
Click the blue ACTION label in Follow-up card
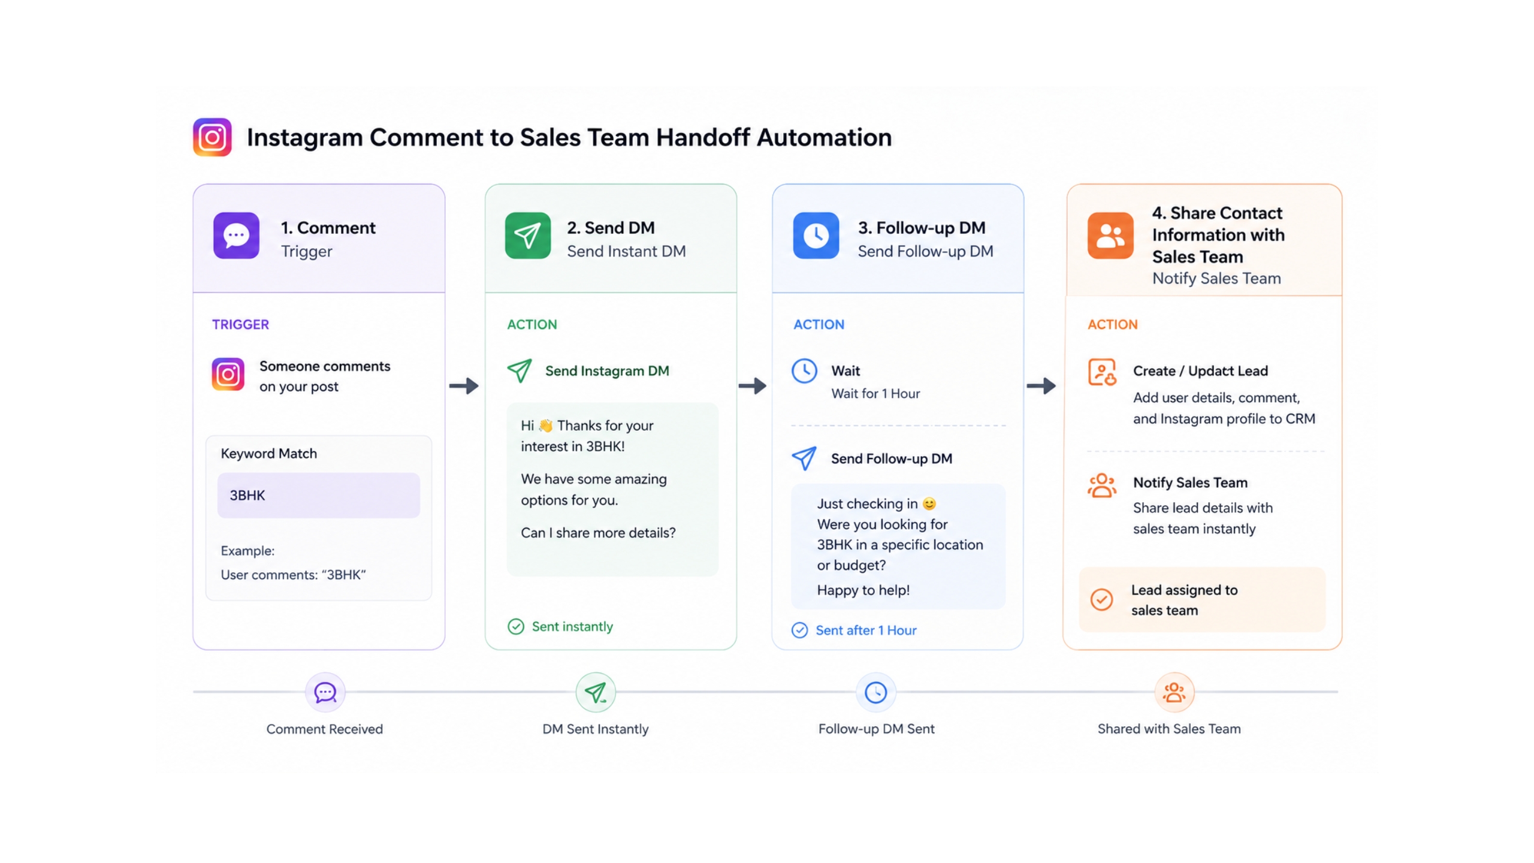coord(819,324)
